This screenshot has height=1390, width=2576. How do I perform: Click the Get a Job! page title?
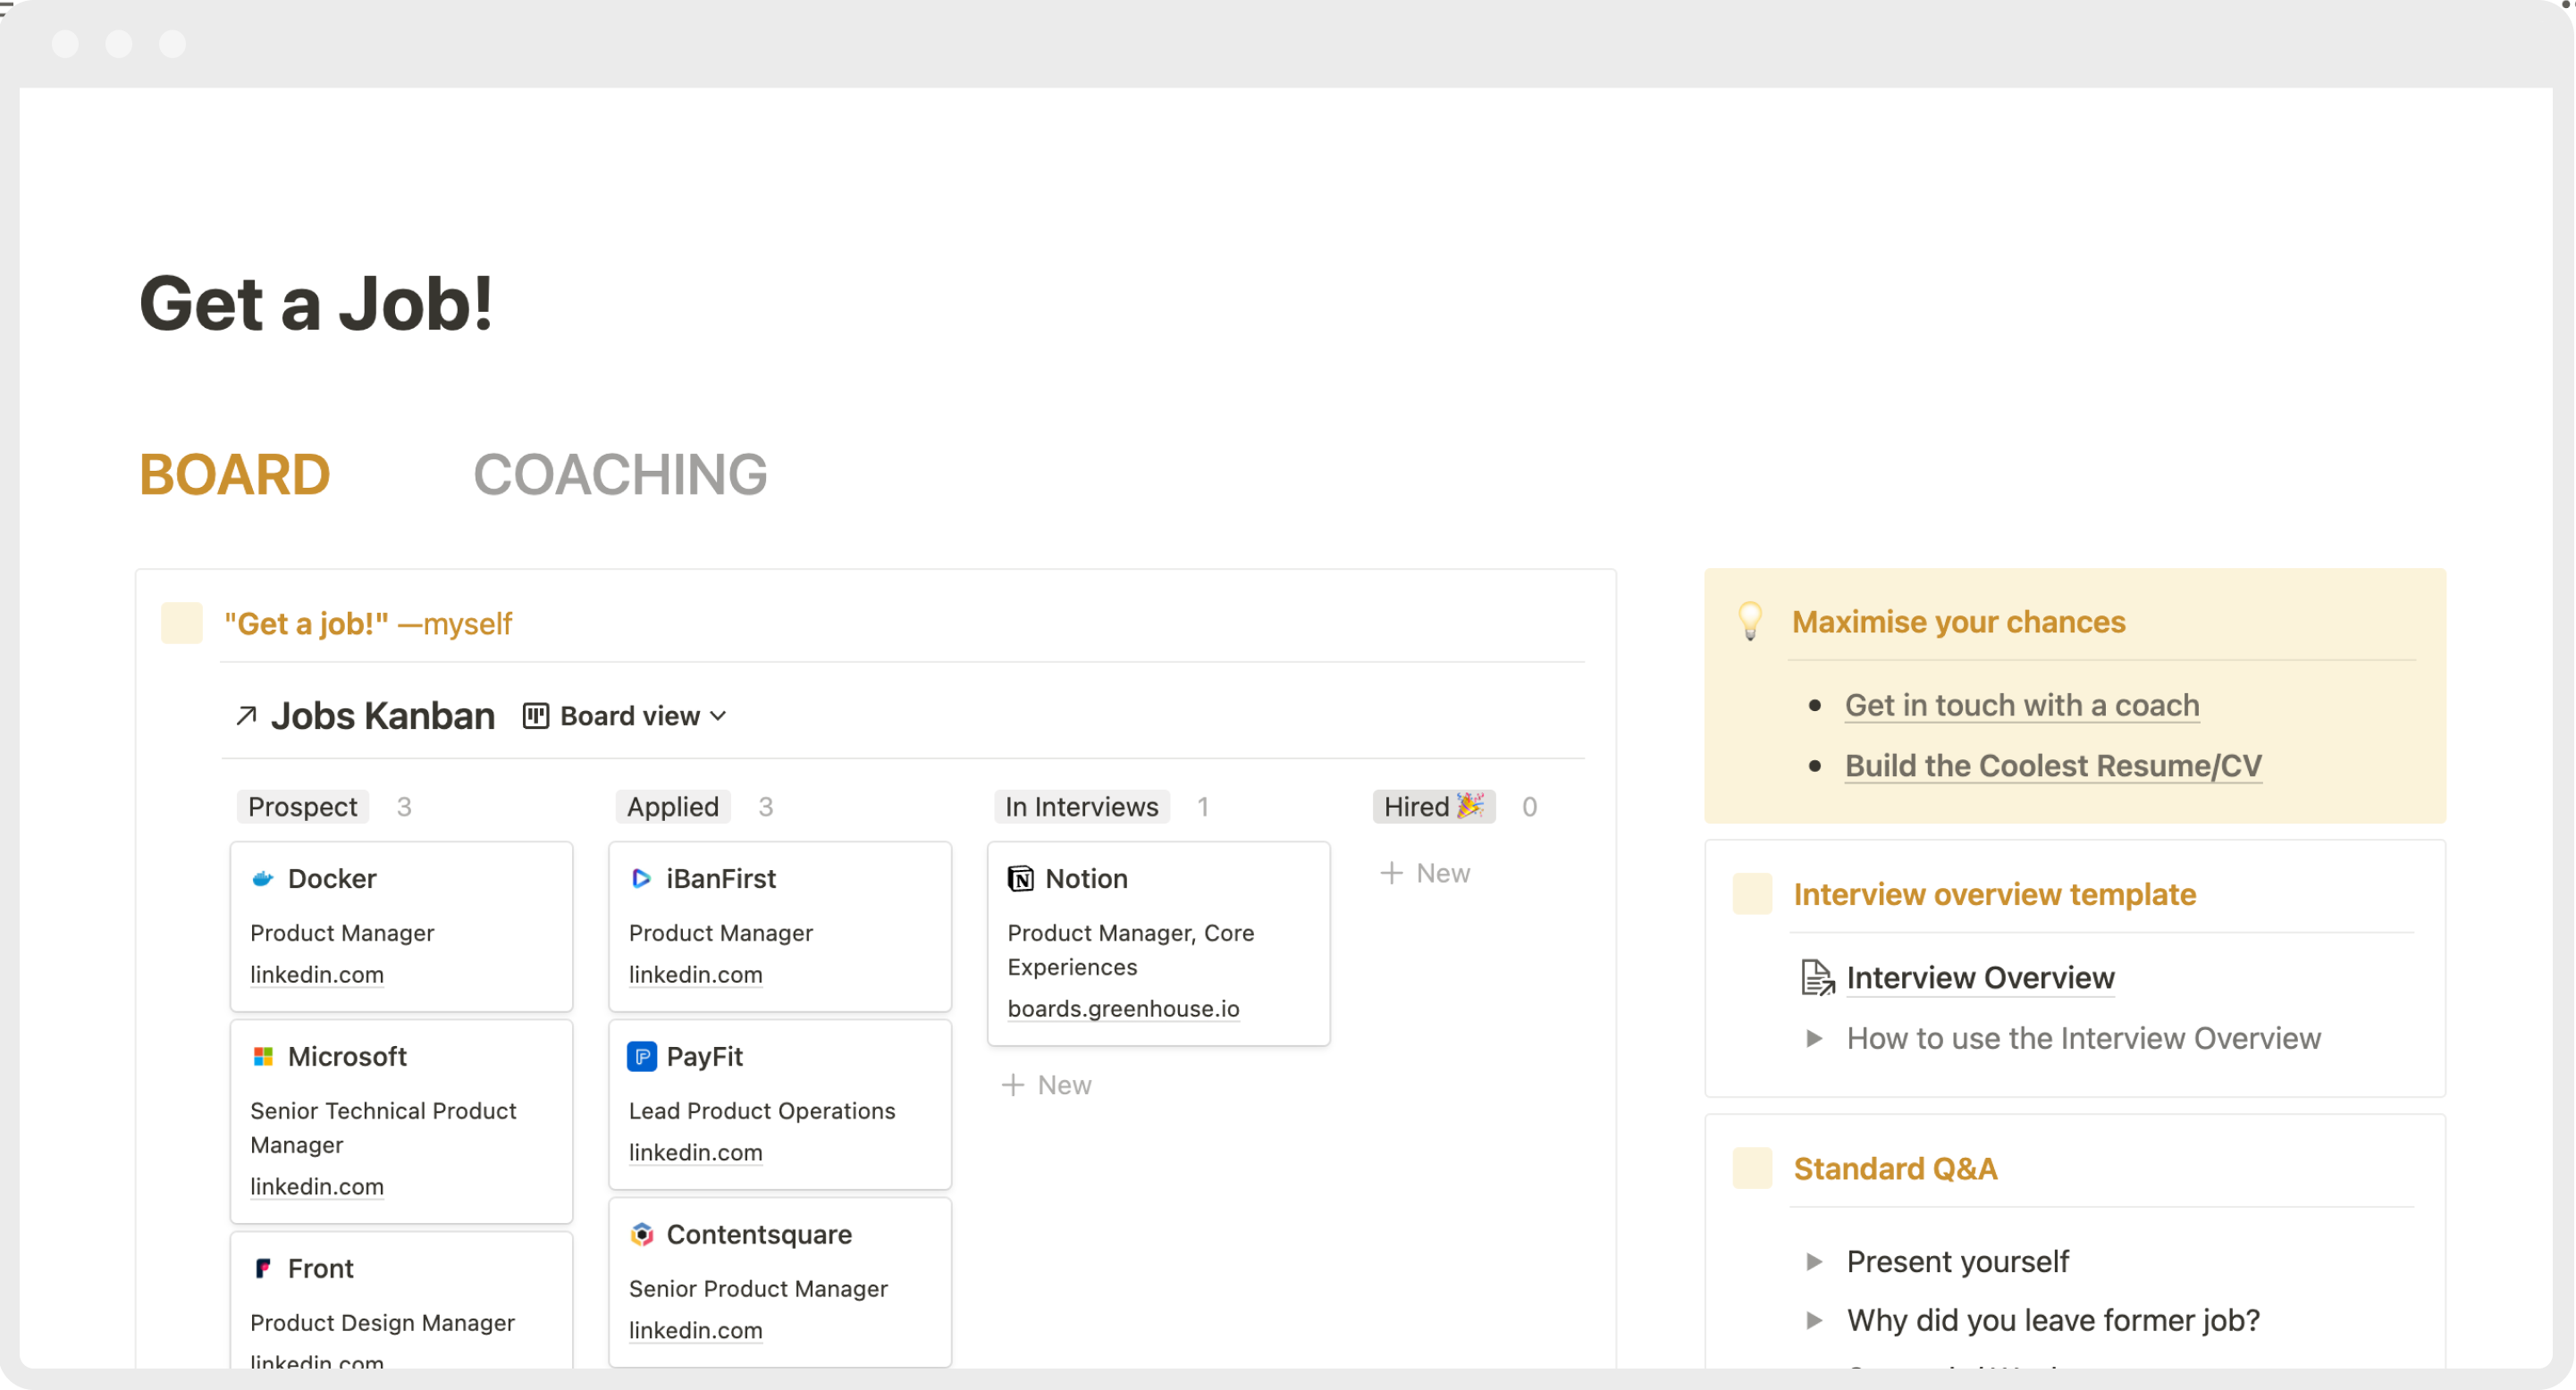point(316,303)
